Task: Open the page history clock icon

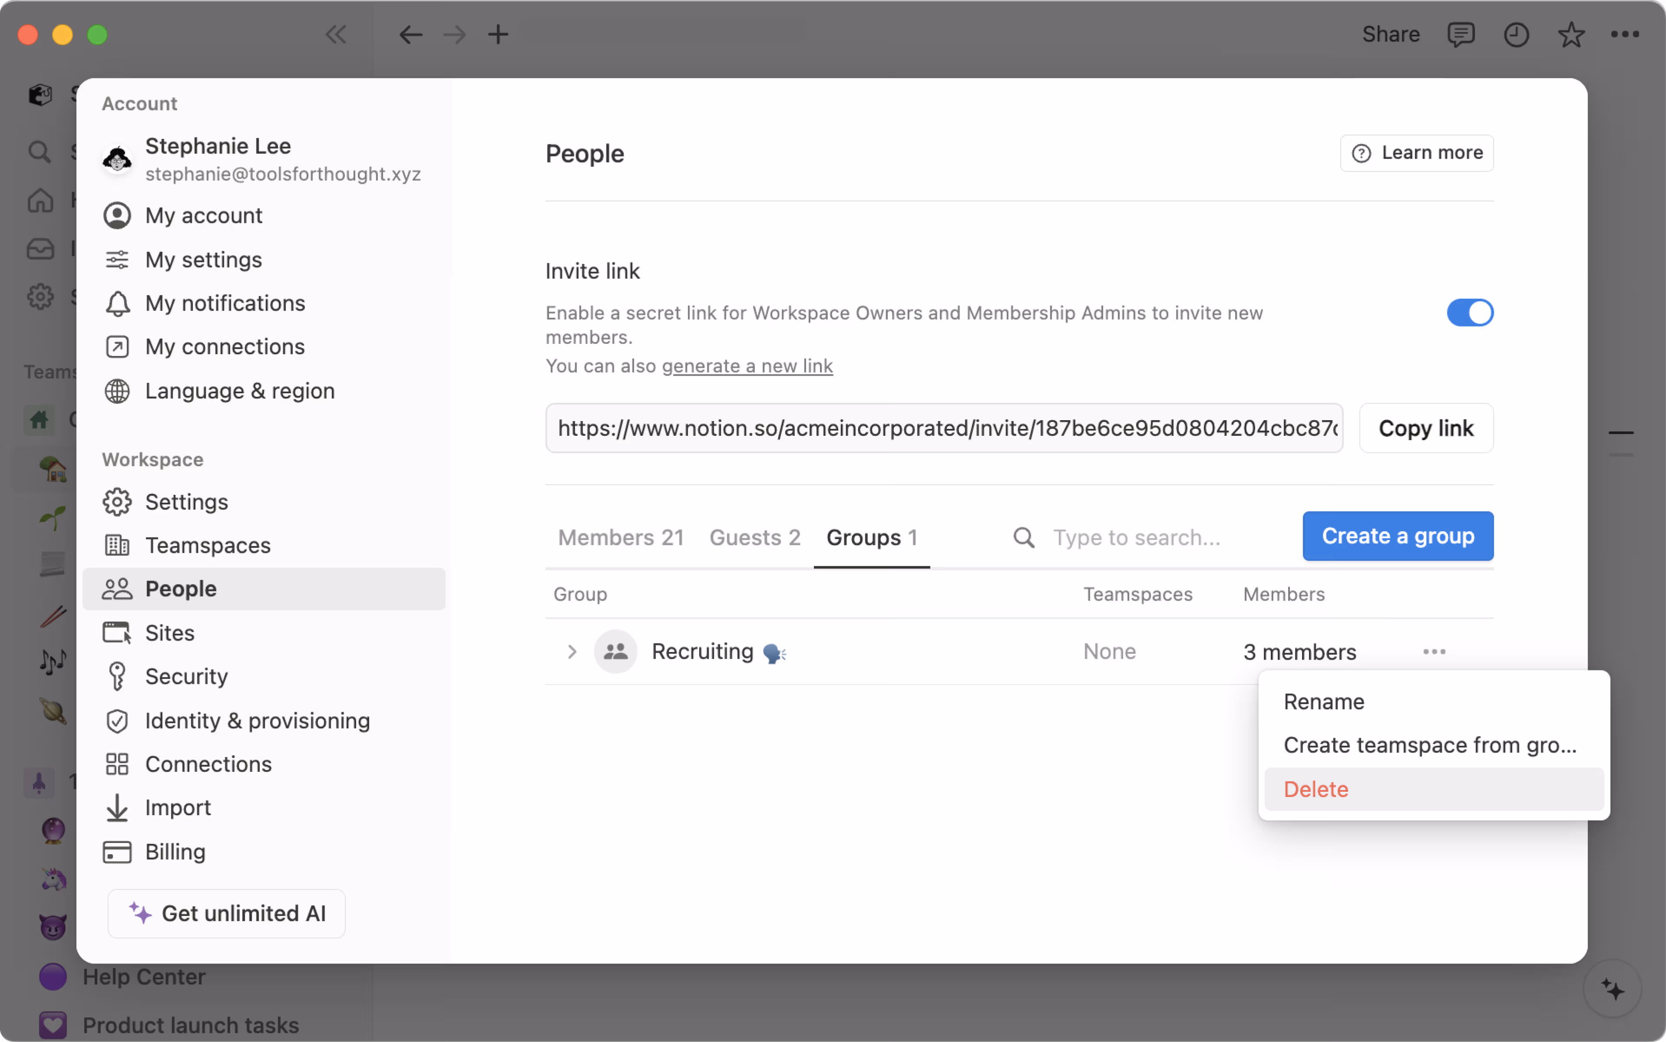Action: coord(1516,34)
